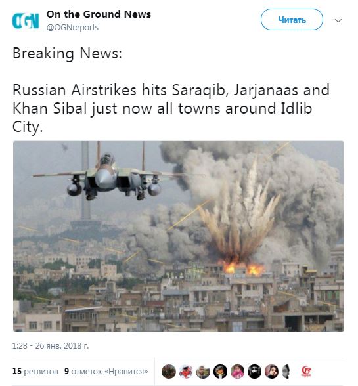Open the OGN profile avatar logo

coord(26,20)
